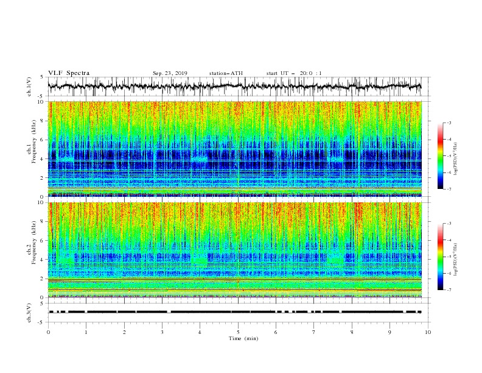Click ch.1 spectrogram frequency tick "8"

point(42,121)
